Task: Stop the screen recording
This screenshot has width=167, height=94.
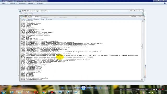Action: pyautogui.click(x=163, y=89)
